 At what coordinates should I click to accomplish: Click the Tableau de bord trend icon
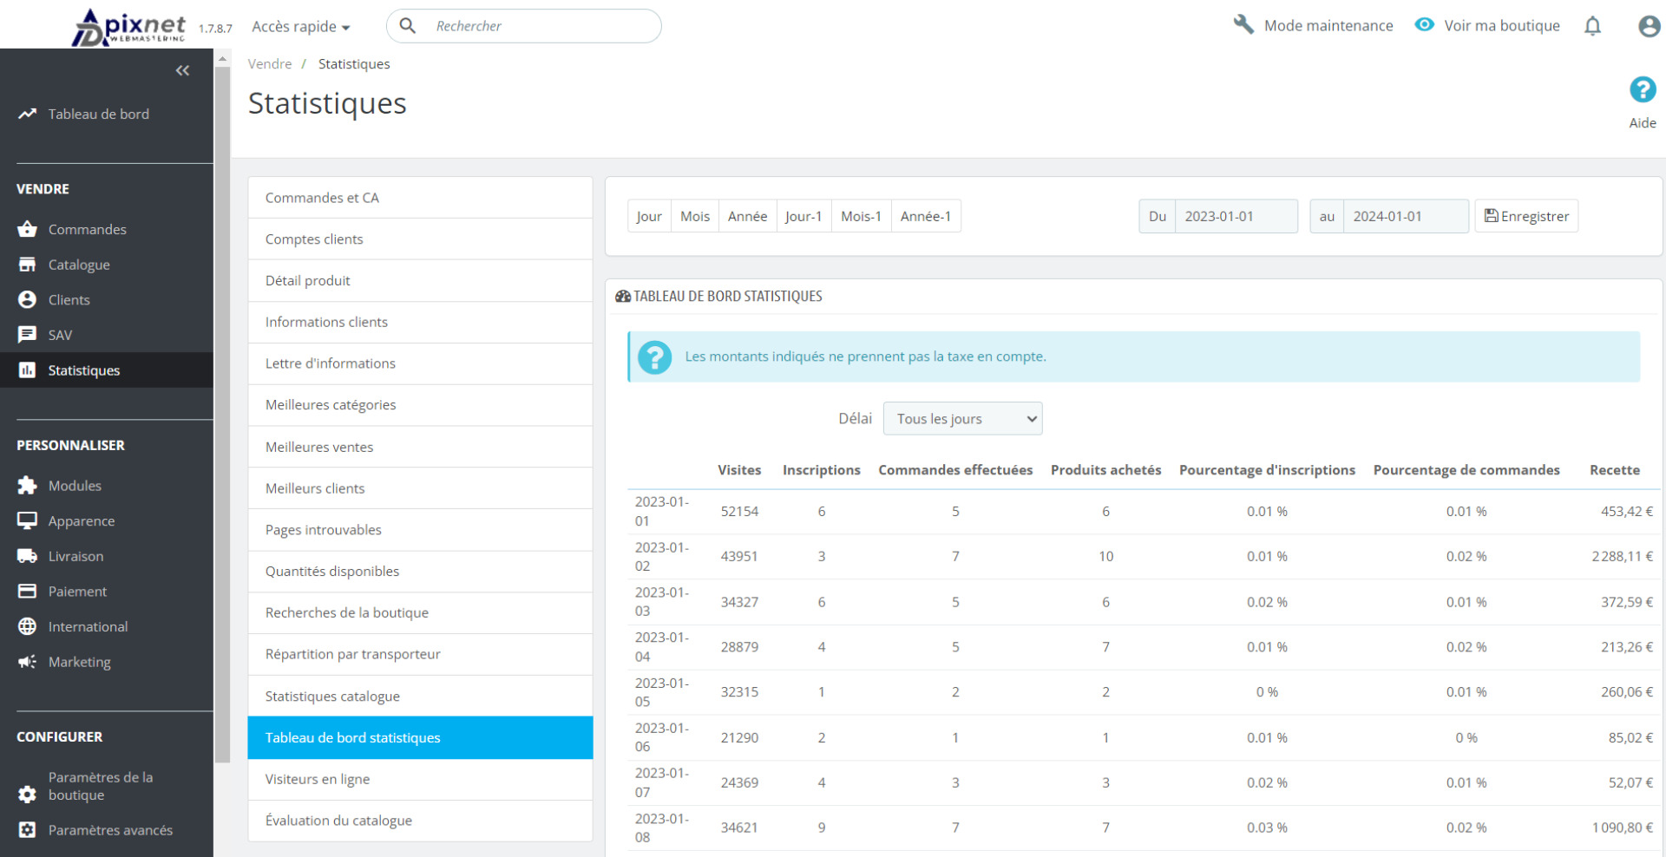(28, 114)
